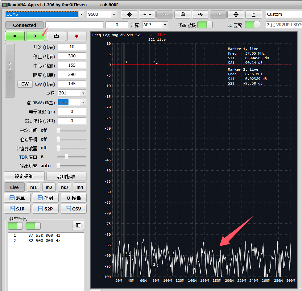
Task: Open the 点 RBW 4000 dropdown
Action: [83, 102]
